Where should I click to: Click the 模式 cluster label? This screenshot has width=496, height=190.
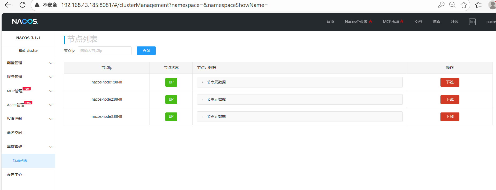pyautogui.click(x=28, y=50)
